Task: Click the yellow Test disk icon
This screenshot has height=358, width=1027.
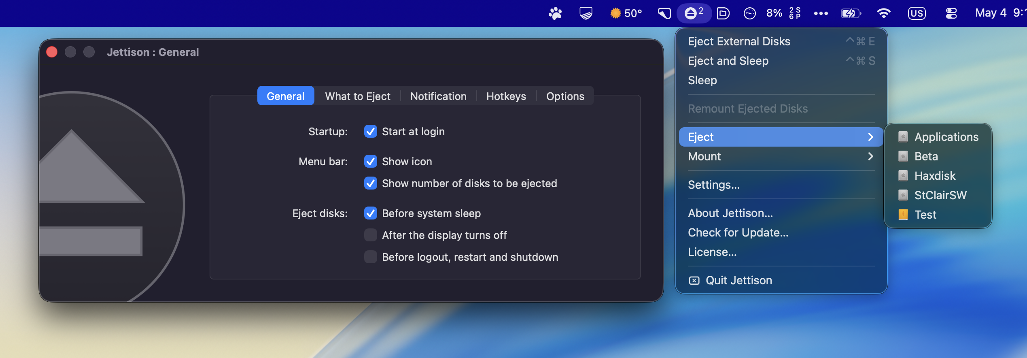Action: (x=903, y=215)
